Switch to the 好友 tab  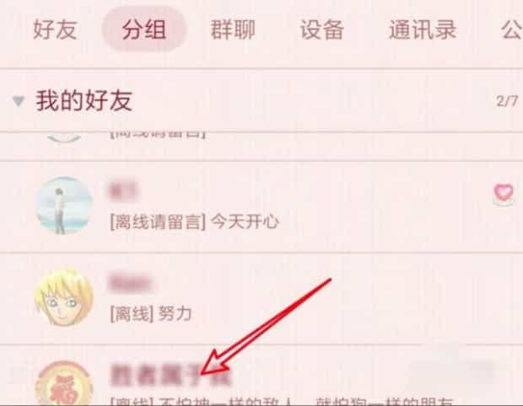(55, 30)
